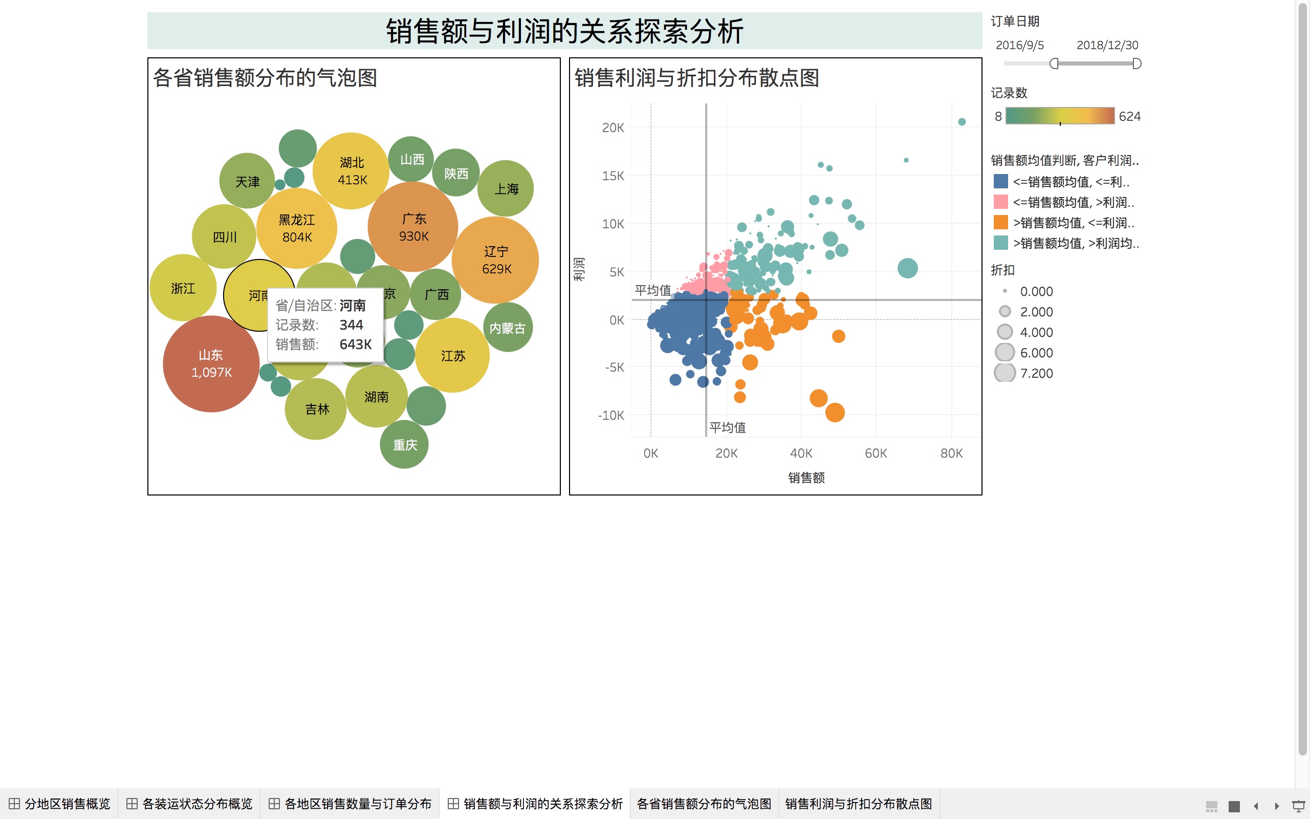Click the 记录数 legend title
The width and height of the screenshot is (1310, 819).
(x=1009, y=93)
